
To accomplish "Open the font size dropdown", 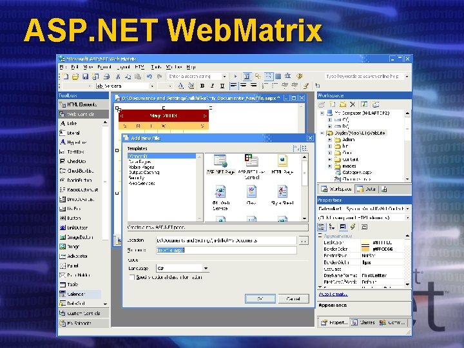I will click(170, 86).
